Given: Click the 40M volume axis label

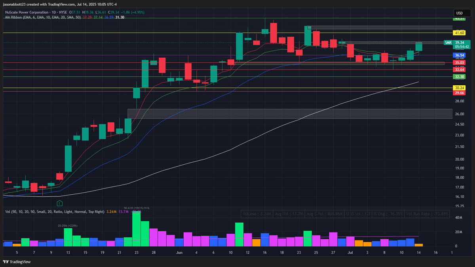Looking at the screenshot, I should coord(459,218).
